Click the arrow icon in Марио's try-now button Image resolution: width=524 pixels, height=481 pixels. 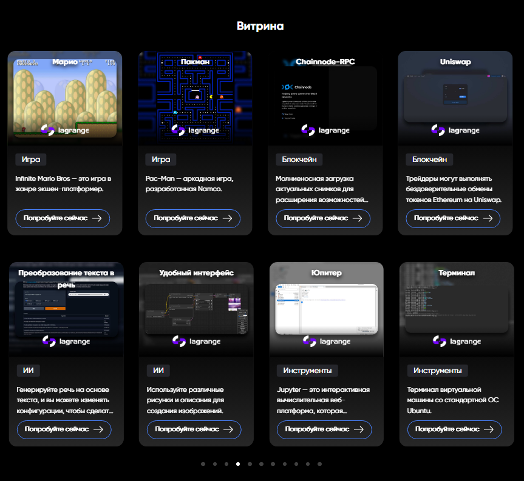[x=97, y=218]
